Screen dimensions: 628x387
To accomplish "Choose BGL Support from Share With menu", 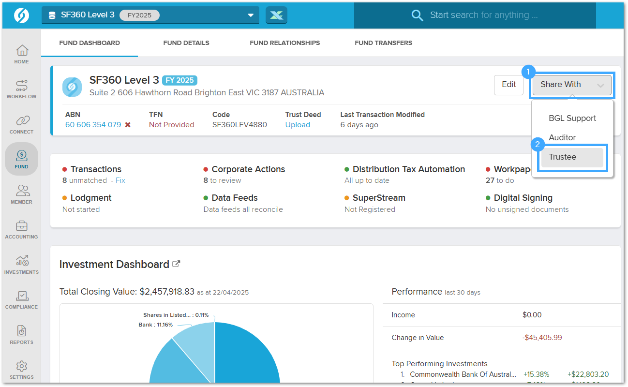I will [x=572, y=118].
